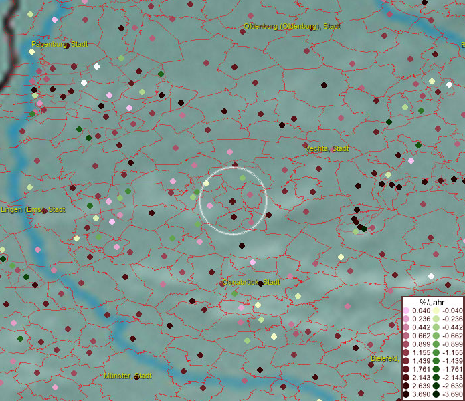Click the dark marker inside Osnabrück, Stadt label
465x401 pixels.
click(x=260, y=283)
